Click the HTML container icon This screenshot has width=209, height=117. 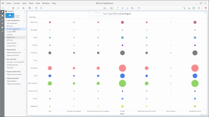coord(127,8)
